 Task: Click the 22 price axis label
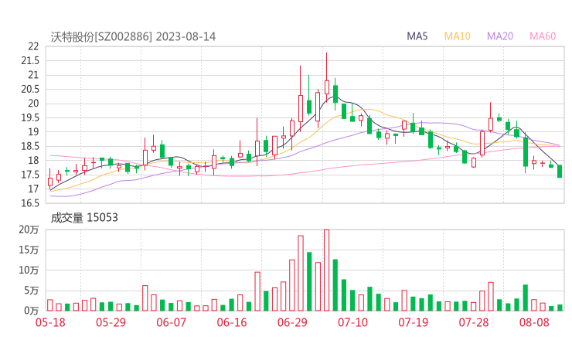33,46
